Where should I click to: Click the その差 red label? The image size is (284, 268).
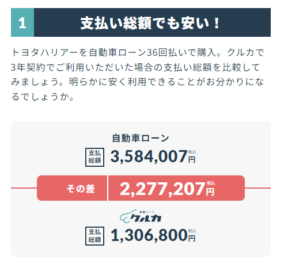coord(81,189)
